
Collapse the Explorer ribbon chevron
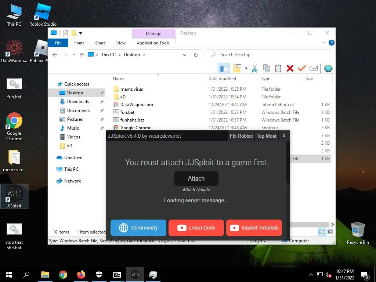click(x=323, y=43)
